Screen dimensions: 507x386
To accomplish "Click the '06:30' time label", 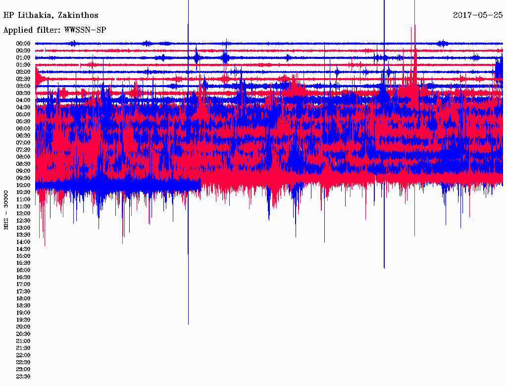I will pos(23,136).
